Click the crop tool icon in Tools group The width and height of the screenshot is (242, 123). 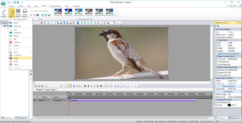click(x=37, y=15)
